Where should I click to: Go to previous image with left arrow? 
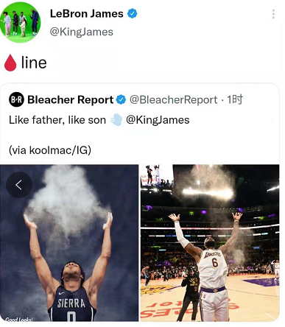click(x=19, y=185)
